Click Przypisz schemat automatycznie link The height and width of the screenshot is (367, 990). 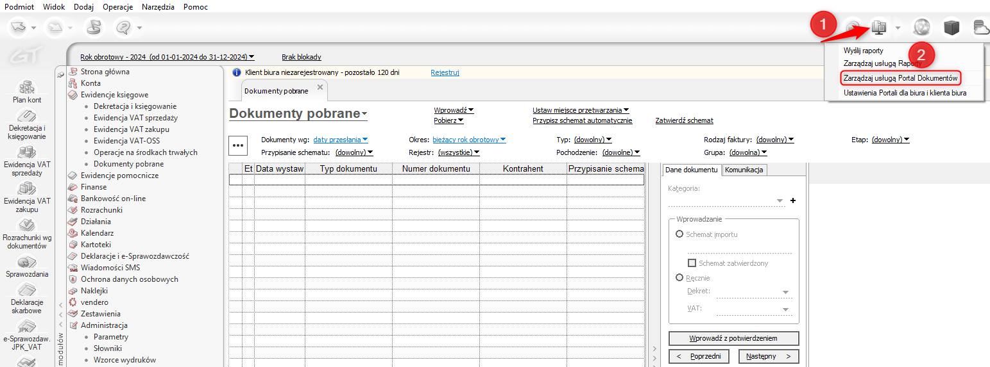click(583, 120)
